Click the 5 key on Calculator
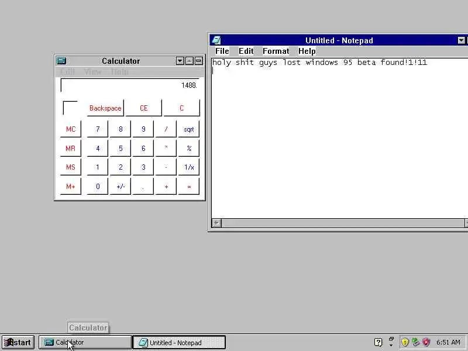468x351 pixels. 121,149
